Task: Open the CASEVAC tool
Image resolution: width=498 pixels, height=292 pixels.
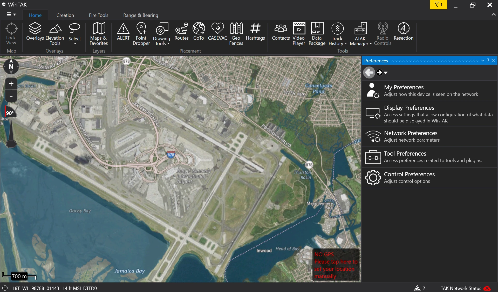Action: (217, 31)
